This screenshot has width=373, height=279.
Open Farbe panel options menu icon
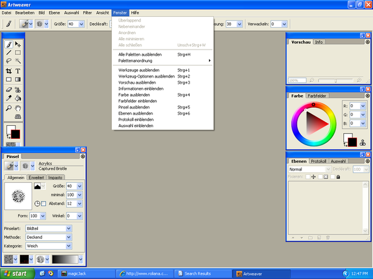(367, 95)
